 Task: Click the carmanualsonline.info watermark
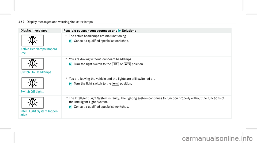point(217,138)
